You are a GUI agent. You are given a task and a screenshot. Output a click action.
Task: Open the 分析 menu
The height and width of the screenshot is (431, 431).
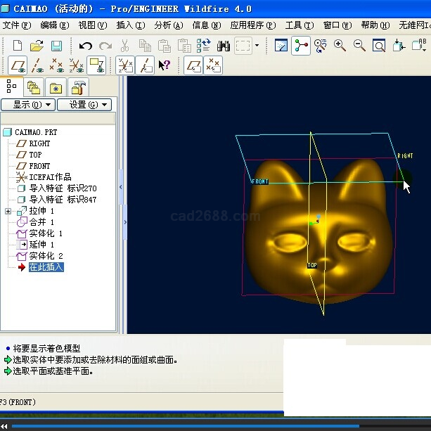[x=168, y=25]
